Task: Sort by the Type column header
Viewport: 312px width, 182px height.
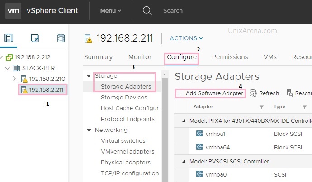Action: pyautogui.click(x=279, y=107)
